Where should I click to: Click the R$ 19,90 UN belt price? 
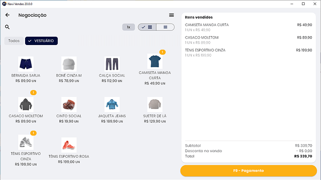[x=69, y=121]
